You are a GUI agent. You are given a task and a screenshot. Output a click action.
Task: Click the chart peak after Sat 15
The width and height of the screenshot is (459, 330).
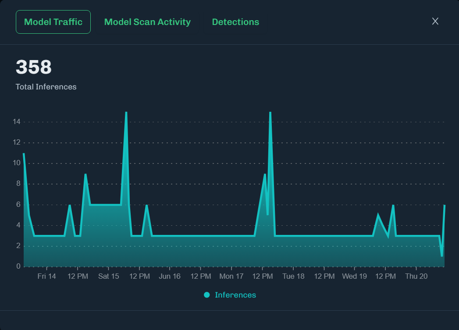[x=126, y=113]
